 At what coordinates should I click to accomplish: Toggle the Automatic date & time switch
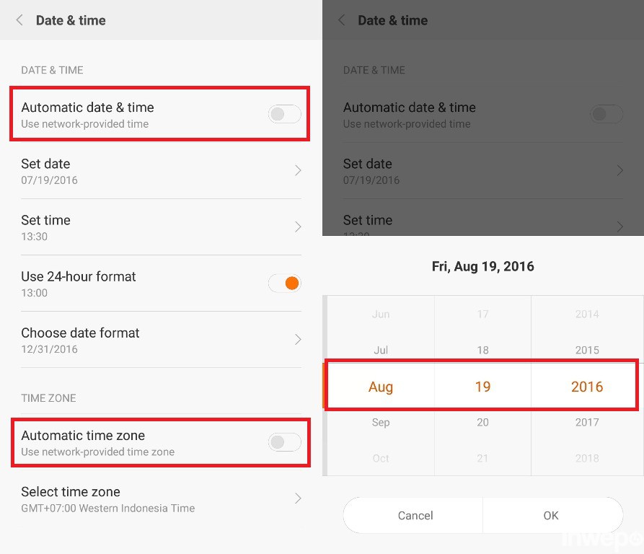coord(284,114)
